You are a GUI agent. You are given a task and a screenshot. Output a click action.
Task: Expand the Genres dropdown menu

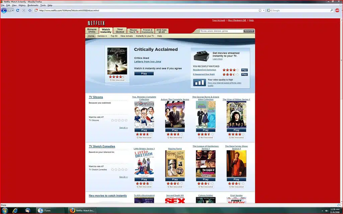[x=102, y=36]
